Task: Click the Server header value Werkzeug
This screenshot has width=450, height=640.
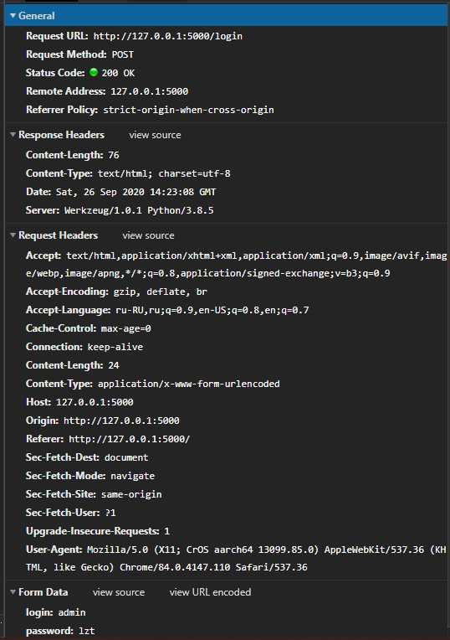Action: coord(139,210)
